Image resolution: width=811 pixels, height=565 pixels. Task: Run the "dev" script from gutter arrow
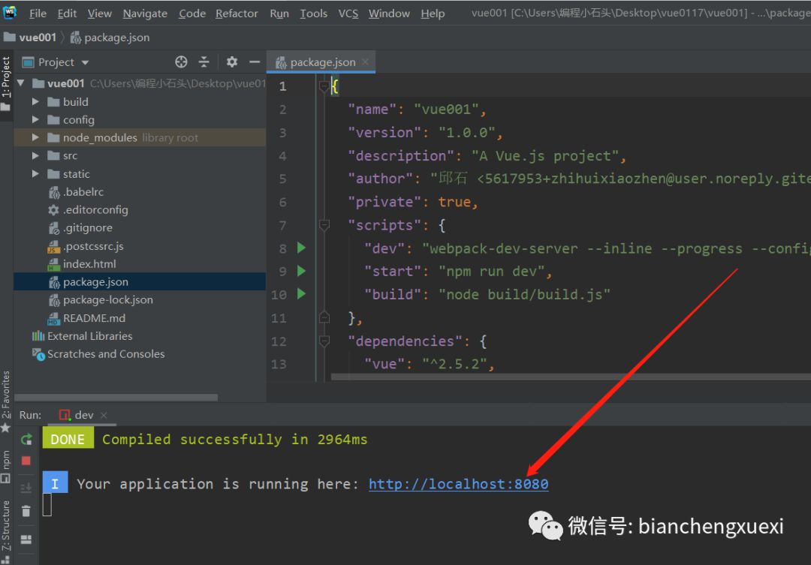pos(302,248)
